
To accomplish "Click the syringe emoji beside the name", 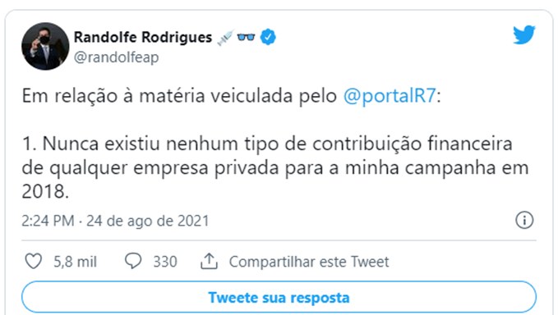I will (226, 38).
